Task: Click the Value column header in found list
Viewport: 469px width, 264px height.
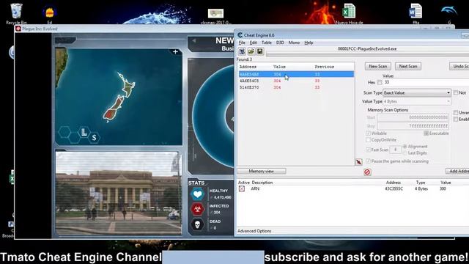Action: [280, 67]
